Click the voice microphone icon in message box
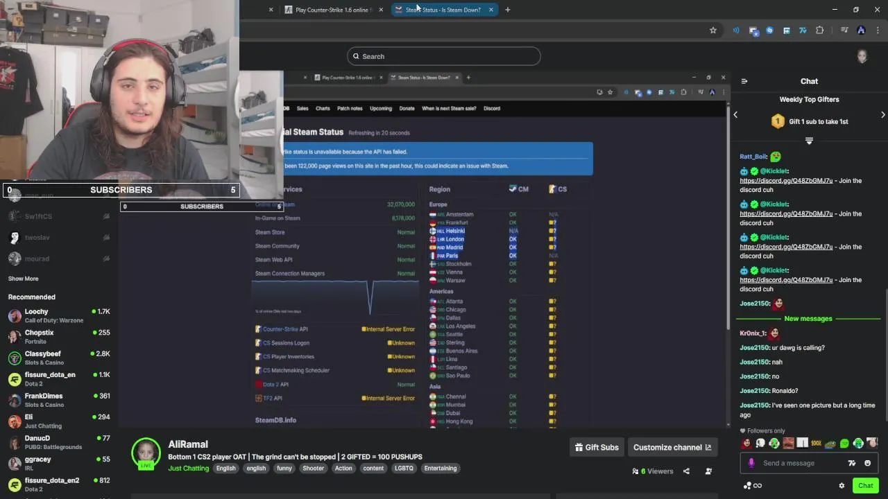Screen dimensions: 888x499 [751, 463]
